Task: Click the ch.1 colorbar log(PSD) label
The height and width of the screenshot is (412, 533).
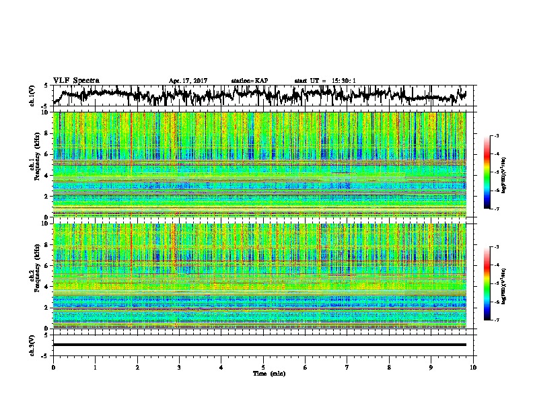Action: (504, 175)
